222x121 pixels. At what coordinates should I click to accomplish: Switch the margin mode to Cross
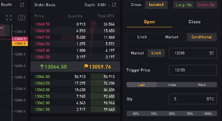tap(136, 5)
